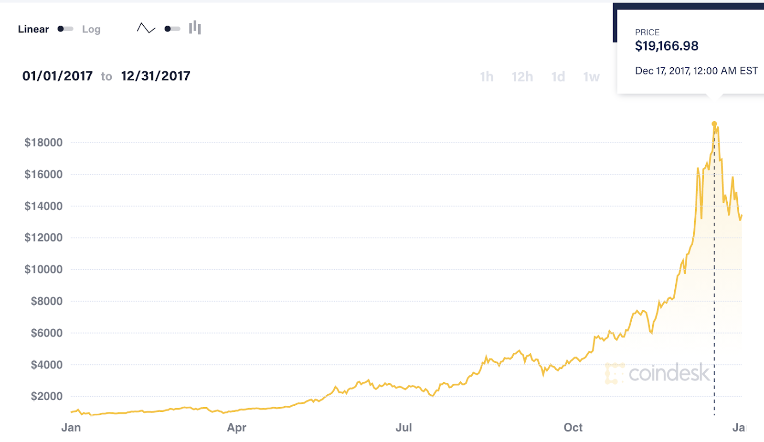Click the candlestick bar chart icon
This screenshot has height=442, width=764.
(x=195, y=28)
